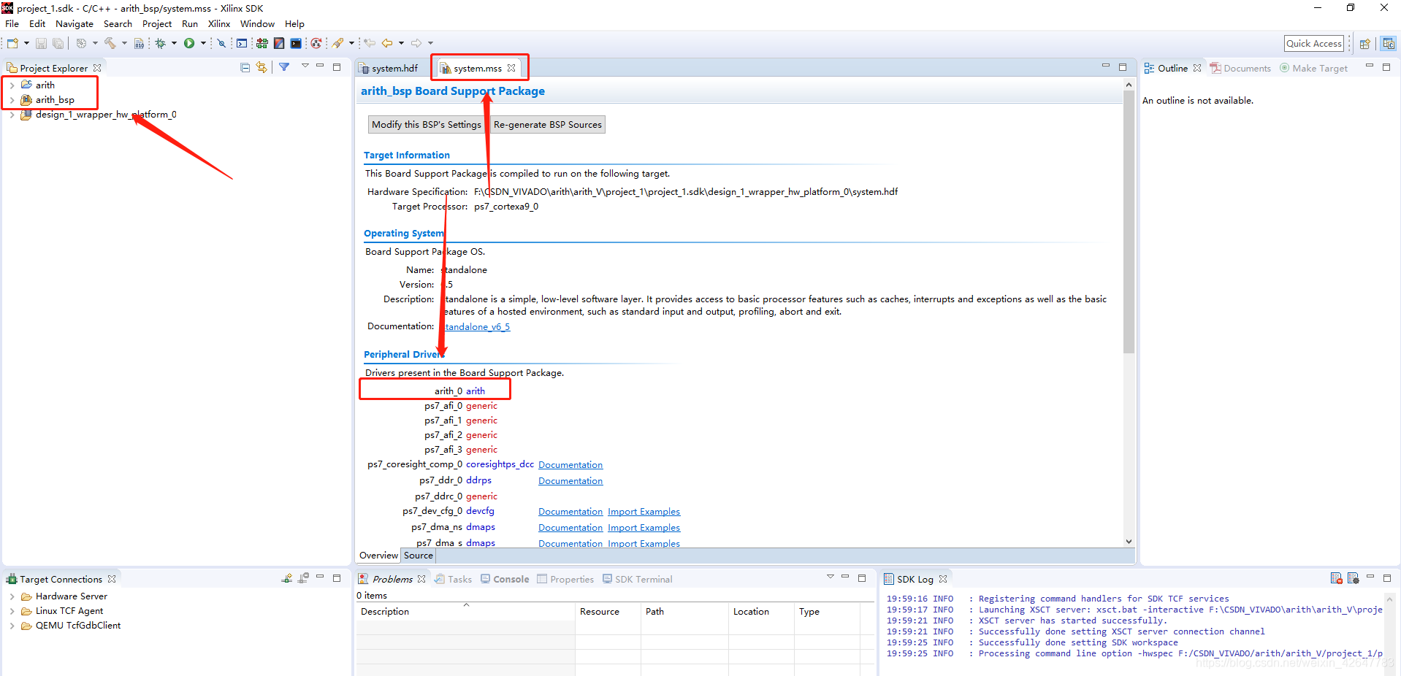Image resolution: width=1401 pixels, height=676 pixels.
Task: Click the clear SDK Log icon
Action: coord(1336,578)
